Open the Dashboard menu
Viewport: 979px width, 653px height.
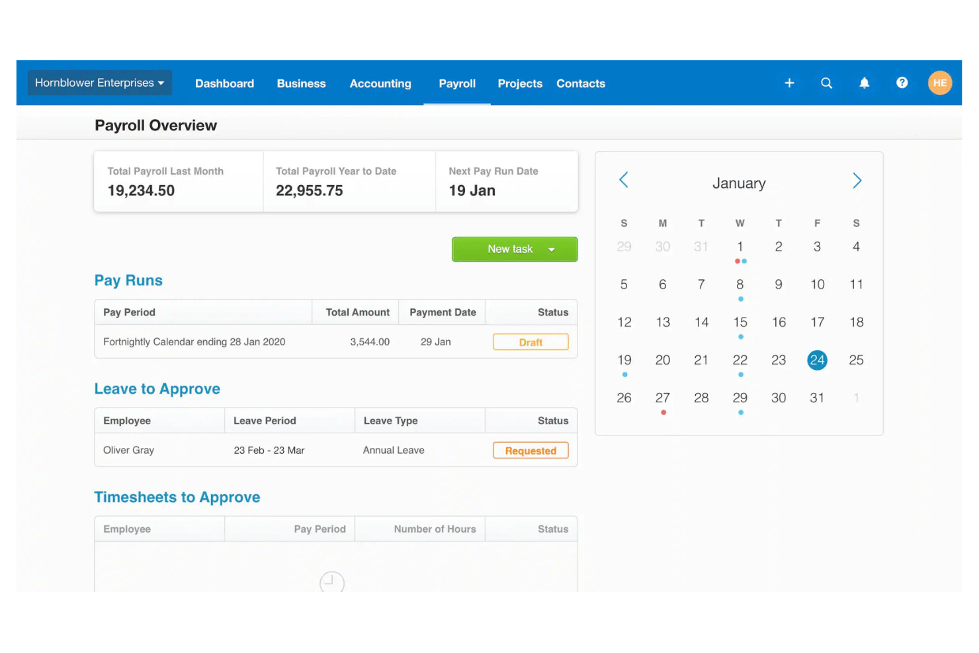(224, 83)
